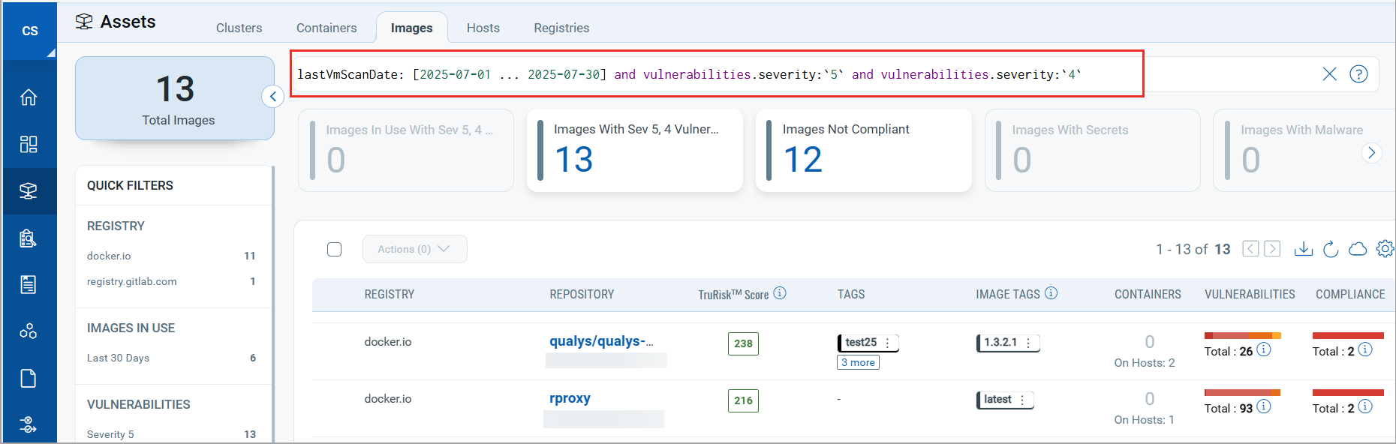Clear the search query with X
1396x444 pixels.
pyautogui.click(x=1329, y=74)
